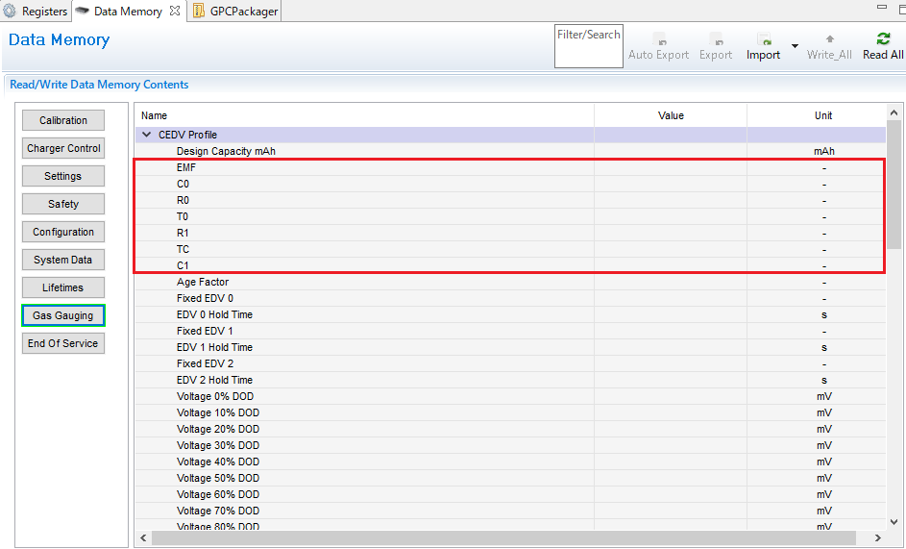This screenshot has height=549, width=906.
Task: Select the Voltage 50% DOD row
Action: [x=510, y=478]
